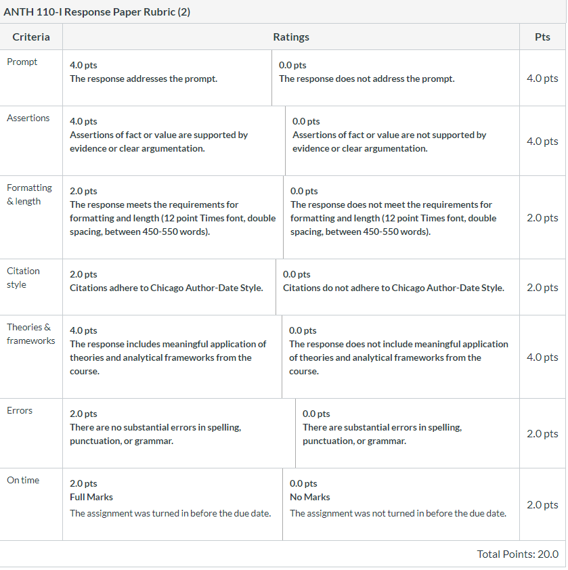This screenshot has height=570, width=568.
Task: Select the 0.0 pts Citations do not adhere rating
Action: point(398,287)
